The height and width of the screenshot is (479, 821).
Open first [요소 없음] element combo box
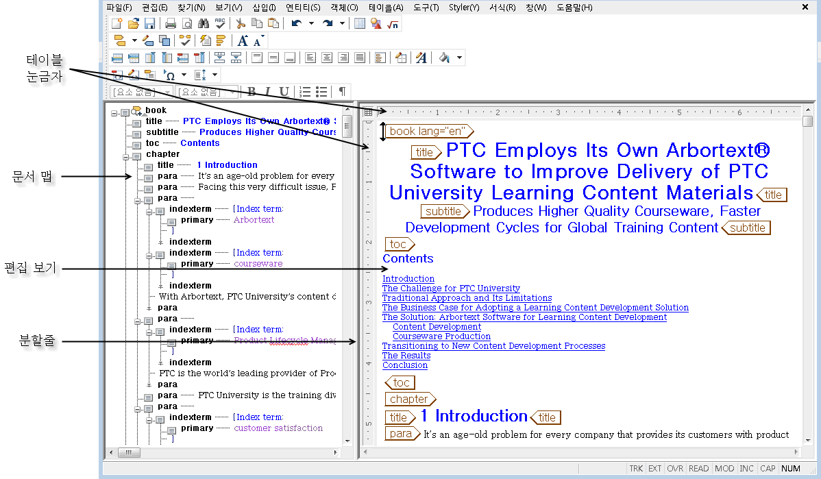click(x=141, y=92)
